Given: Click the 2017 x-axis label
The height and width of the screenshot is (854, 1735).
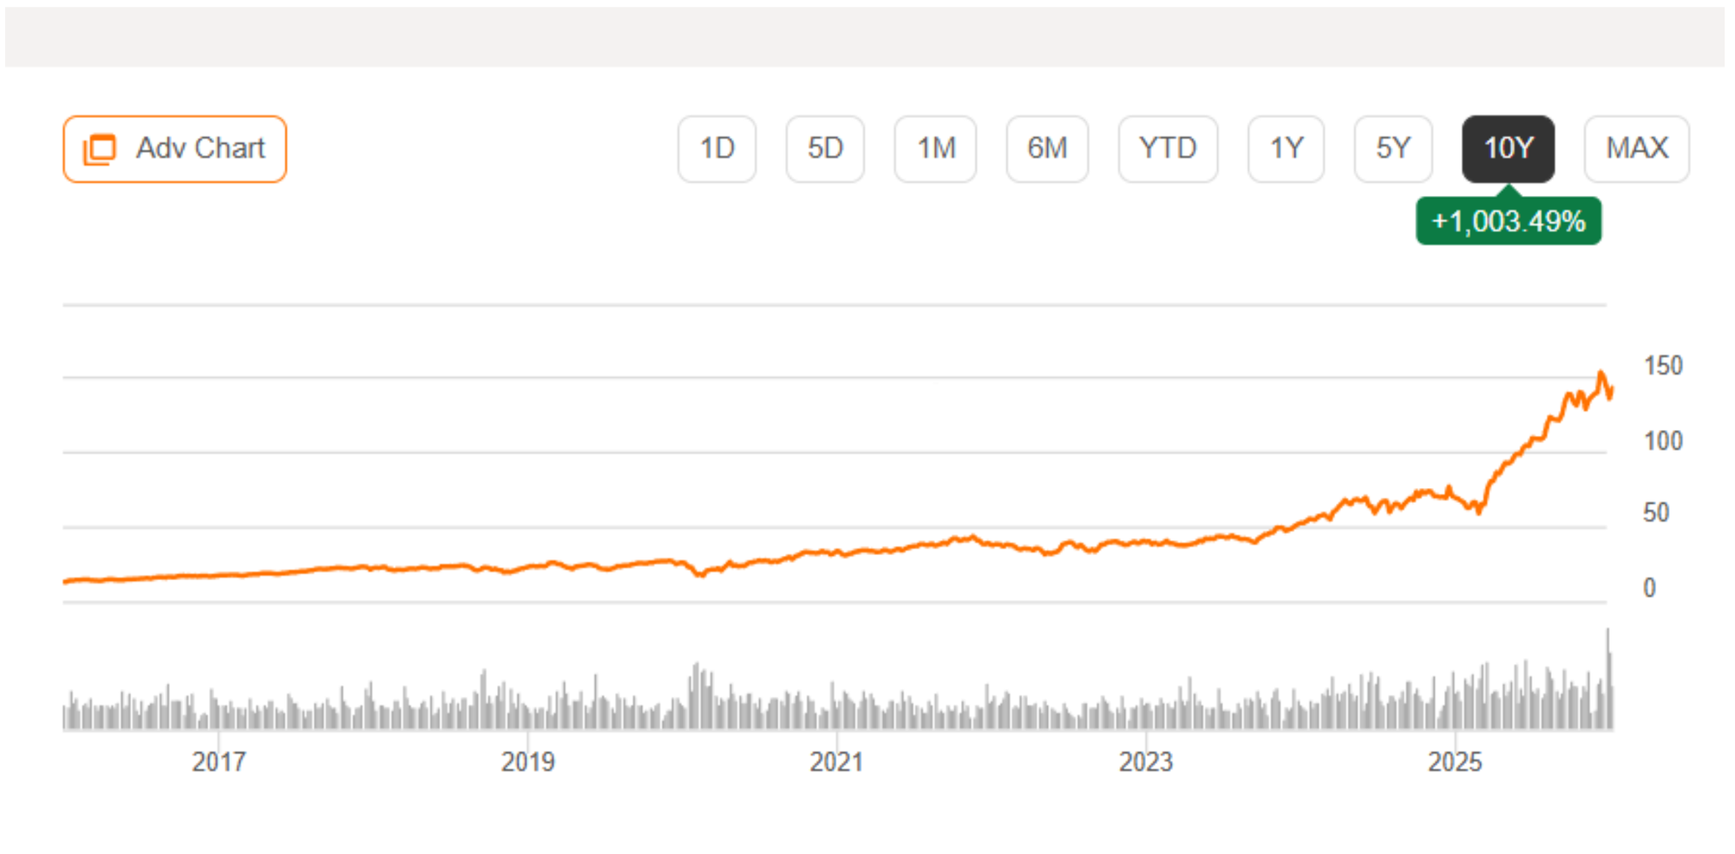Looking at the screenshot, I should (219, 761).
